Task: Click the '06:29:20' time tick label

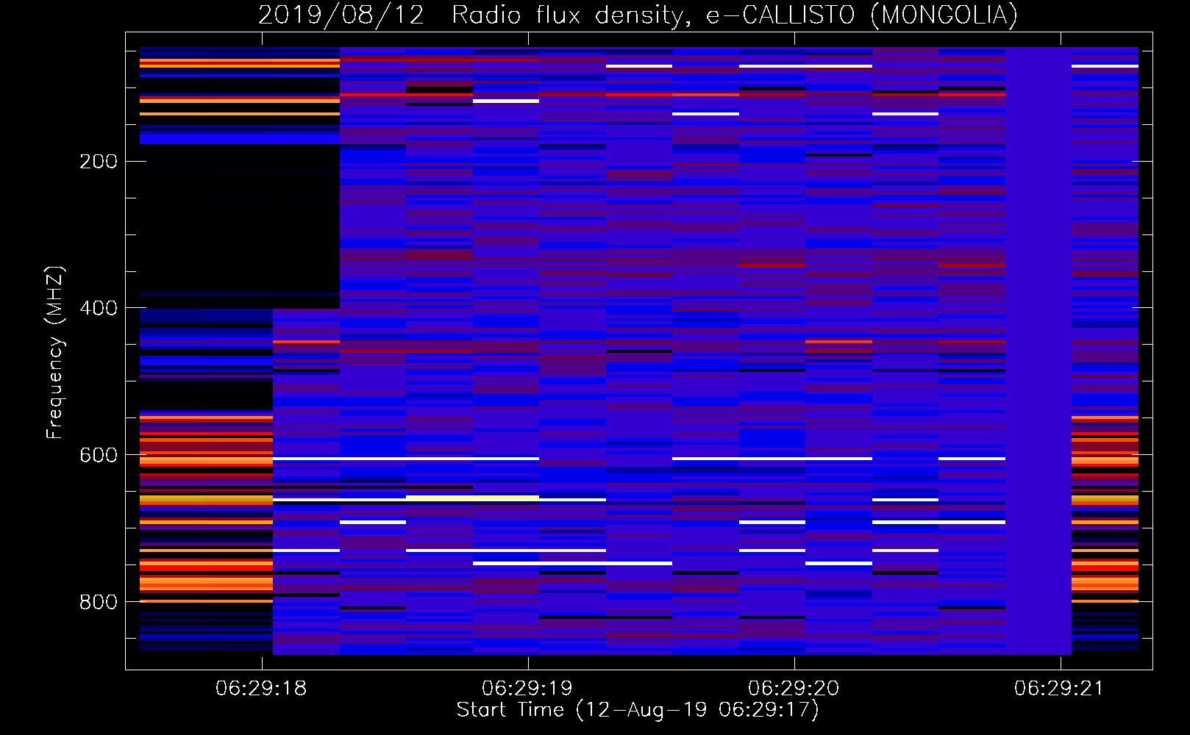Action: coord(794,689)
